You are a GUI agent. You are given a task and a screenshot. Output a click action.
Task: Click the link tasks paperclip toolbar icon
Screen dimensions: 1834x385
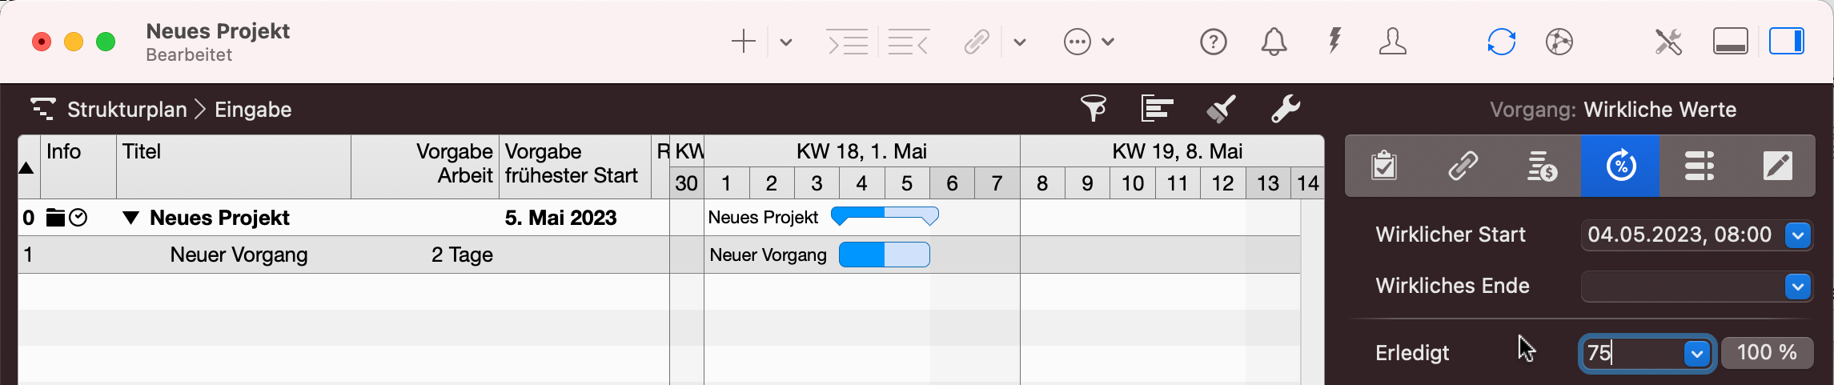(x=977, y=42)
